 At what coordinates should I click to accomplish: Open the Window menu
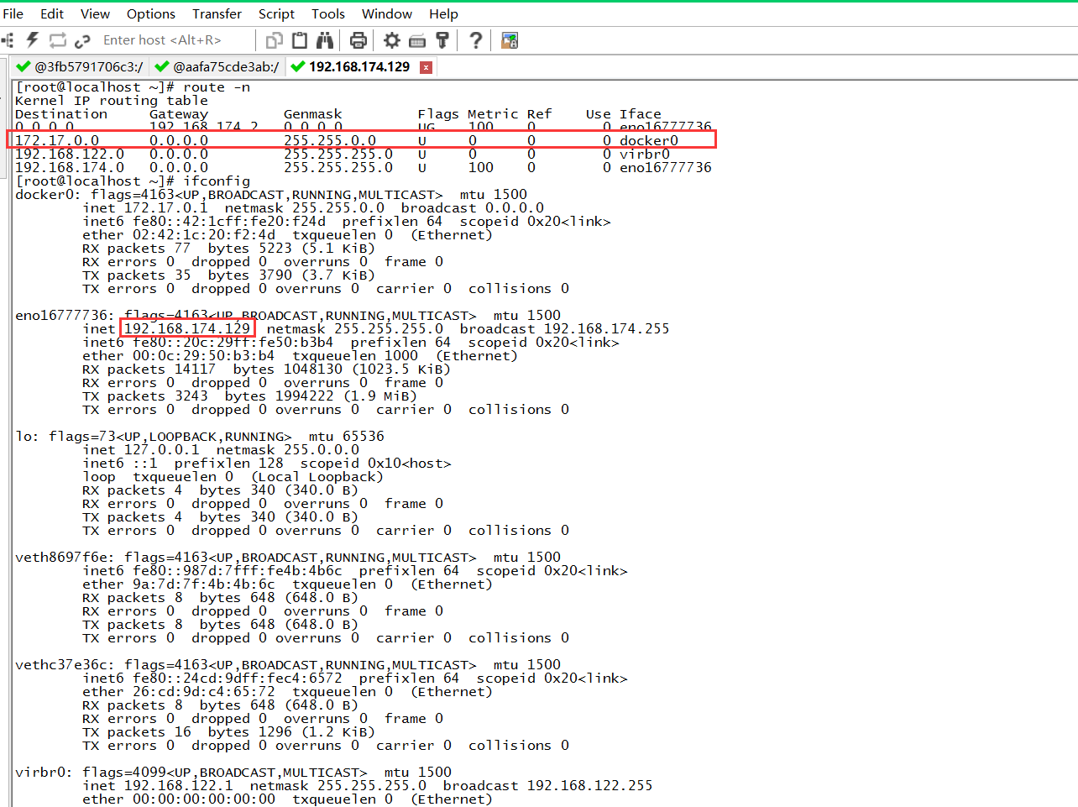click(x=387, y=13)
